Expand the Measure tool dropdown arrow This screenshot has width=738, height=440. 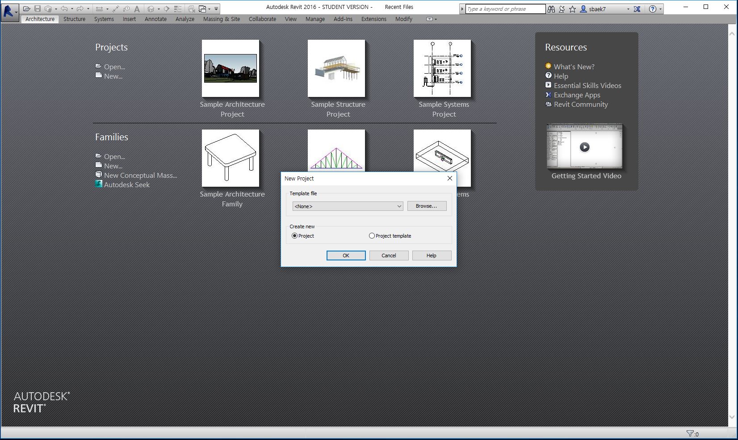pos(107,9)
